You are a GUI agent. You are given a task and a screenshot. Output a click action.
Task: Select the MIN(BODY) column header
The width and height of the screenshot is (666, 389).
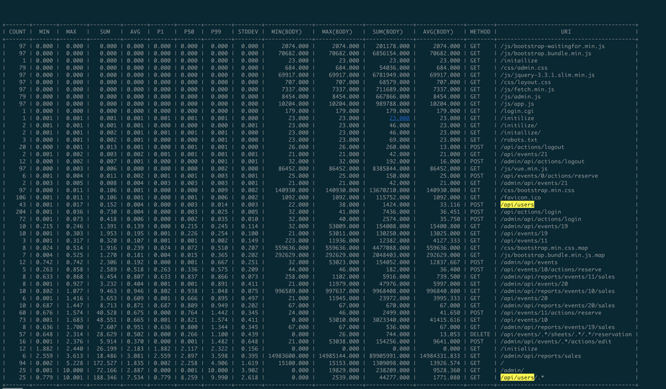coord(286,32)
